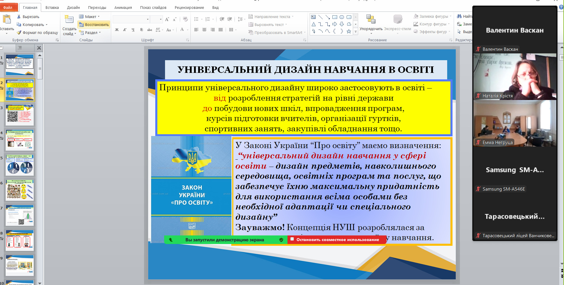This screenshot has width=564, height=285.
Task: Click the Упорядочить arrange icon
Action: click(371, 19)
